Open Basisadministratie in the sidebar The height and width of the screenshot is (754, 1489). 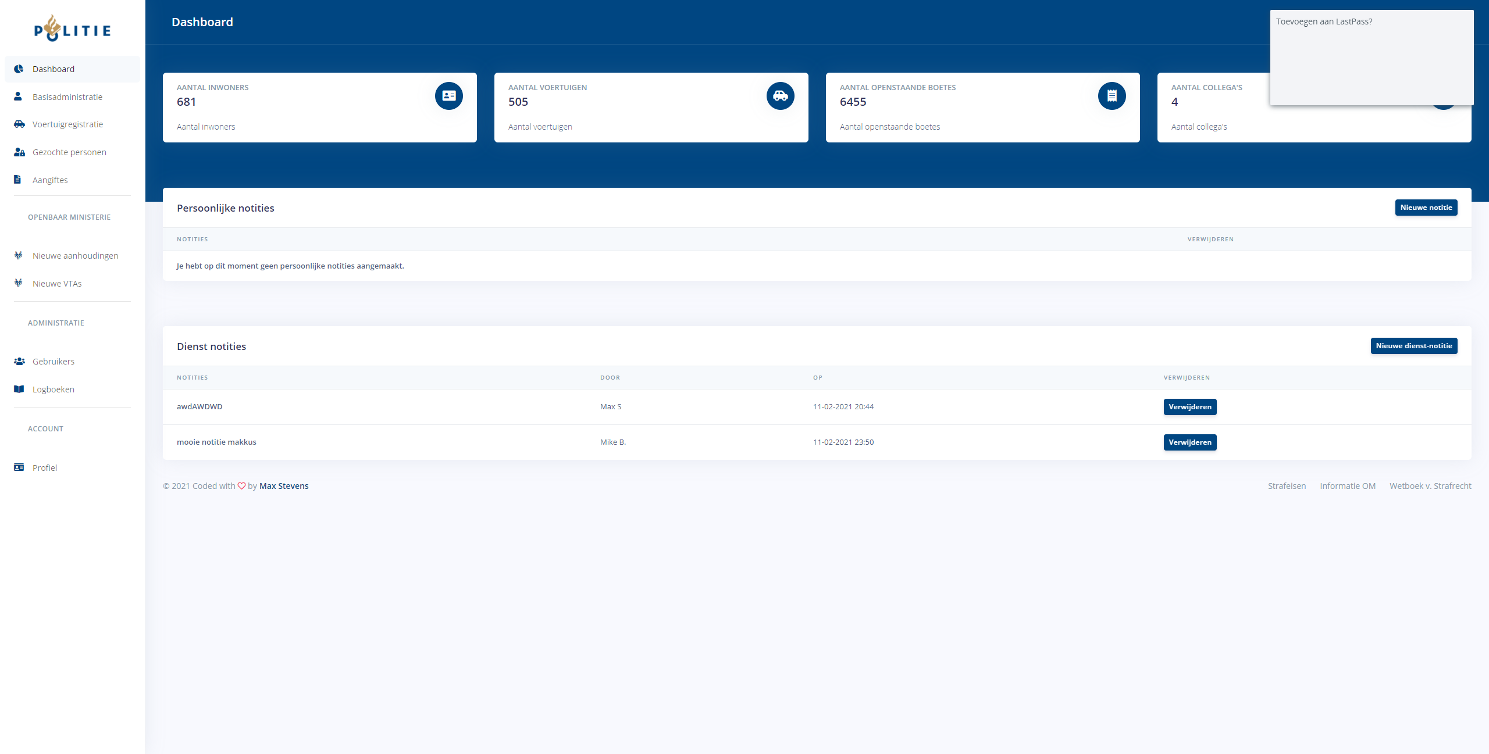[67, 97]
